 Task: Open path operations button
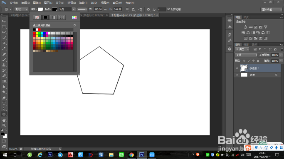(x=127, y=10)
